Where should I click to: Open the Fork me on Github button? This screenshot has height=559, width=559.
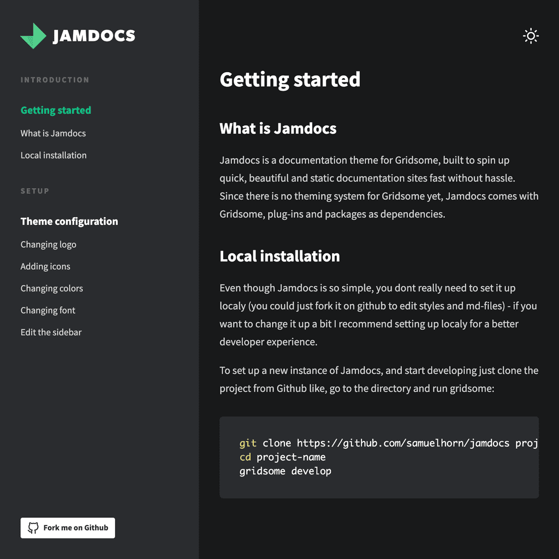[67, 528]
